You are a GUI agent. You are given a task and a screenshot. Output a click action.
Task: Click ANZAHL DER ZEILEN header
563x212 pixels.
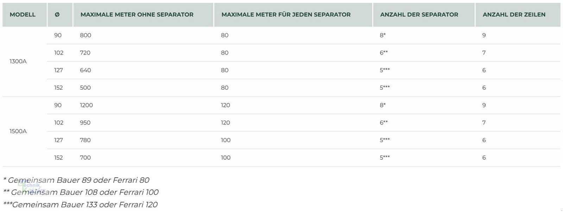click(514, 15)
